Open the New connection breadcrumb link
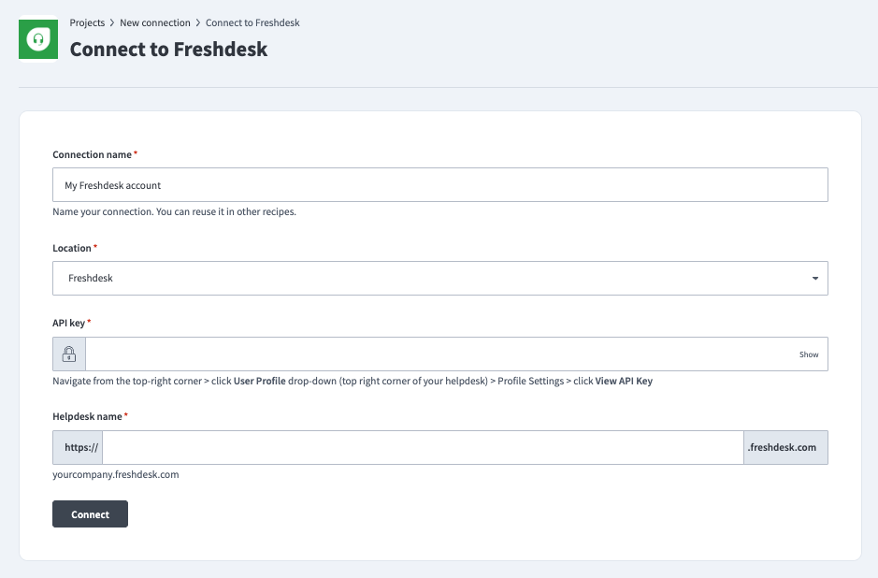The image size is (878, 578). [x=155, y=22]
